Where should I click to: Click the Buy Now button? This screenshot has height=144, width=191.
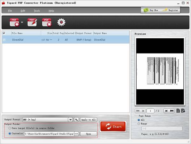[x=151, y=10]
